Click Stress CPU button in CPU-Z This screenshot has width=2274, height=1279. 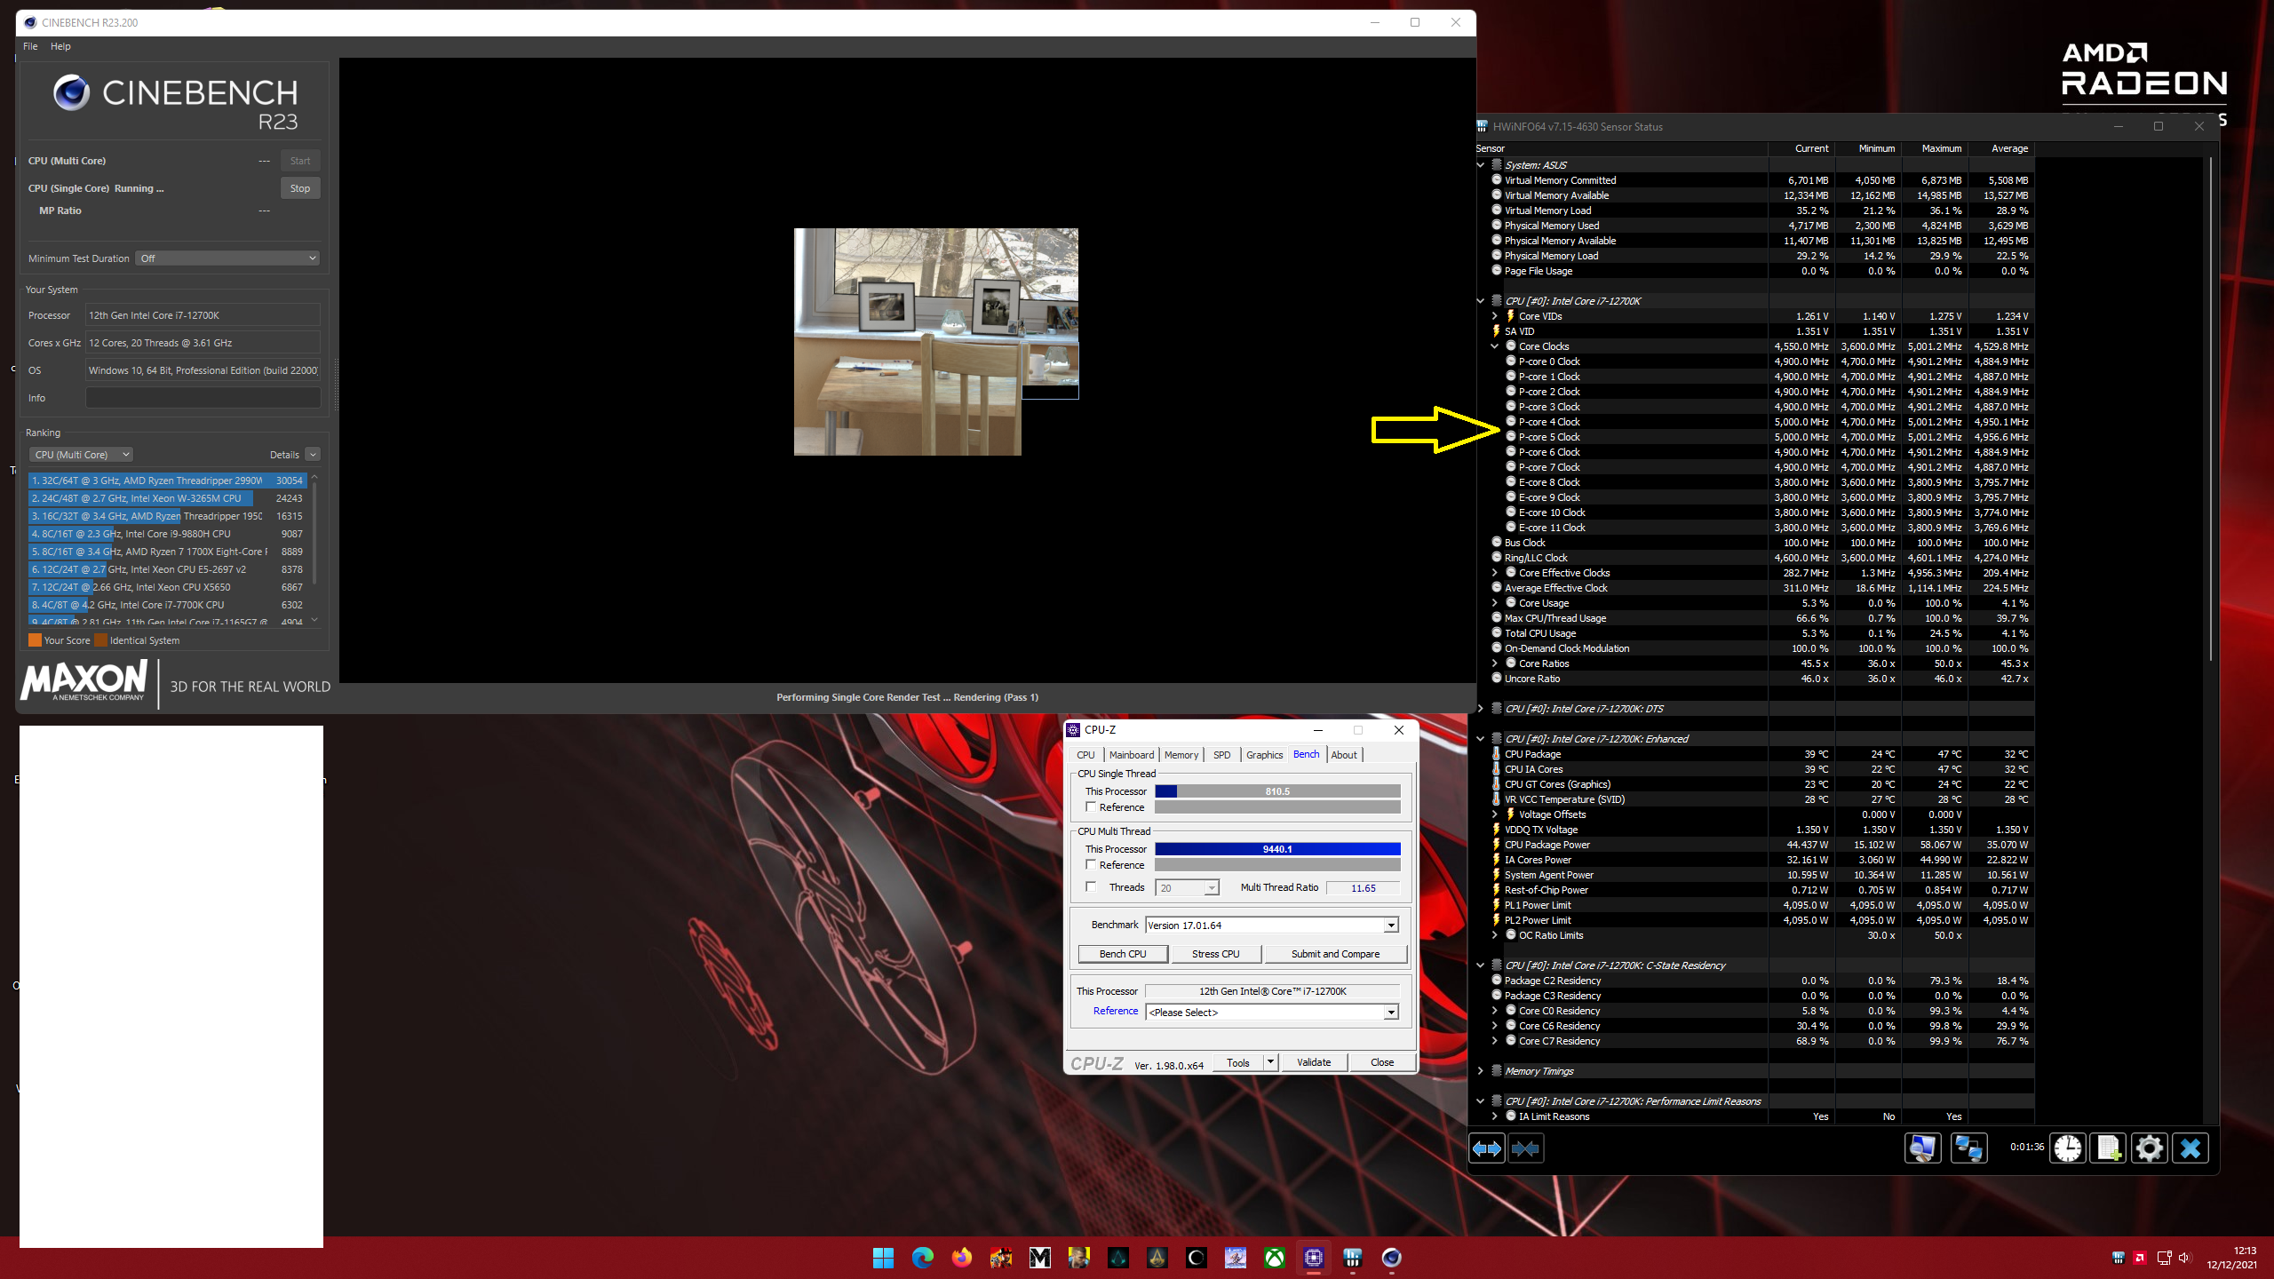(1216, 954)
